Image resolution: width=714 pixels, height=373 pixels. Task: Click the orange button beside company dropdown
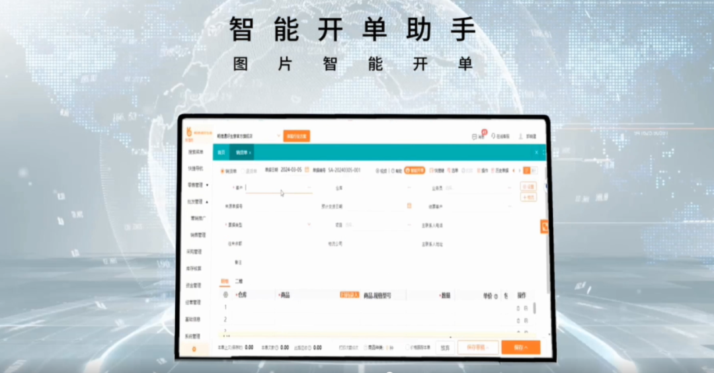click(x=296, y=136)
